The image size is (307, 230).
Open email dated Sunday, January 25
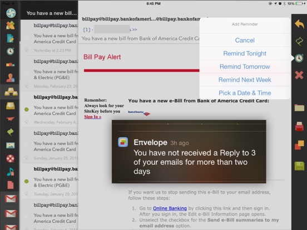point(49,146)
